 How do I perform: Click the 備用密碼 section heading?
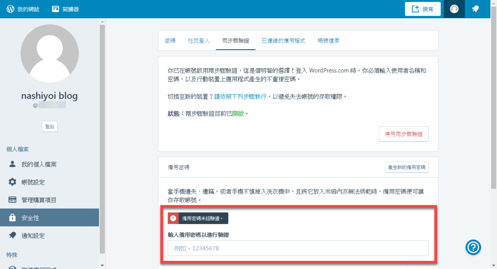click(x=179, y=167)
